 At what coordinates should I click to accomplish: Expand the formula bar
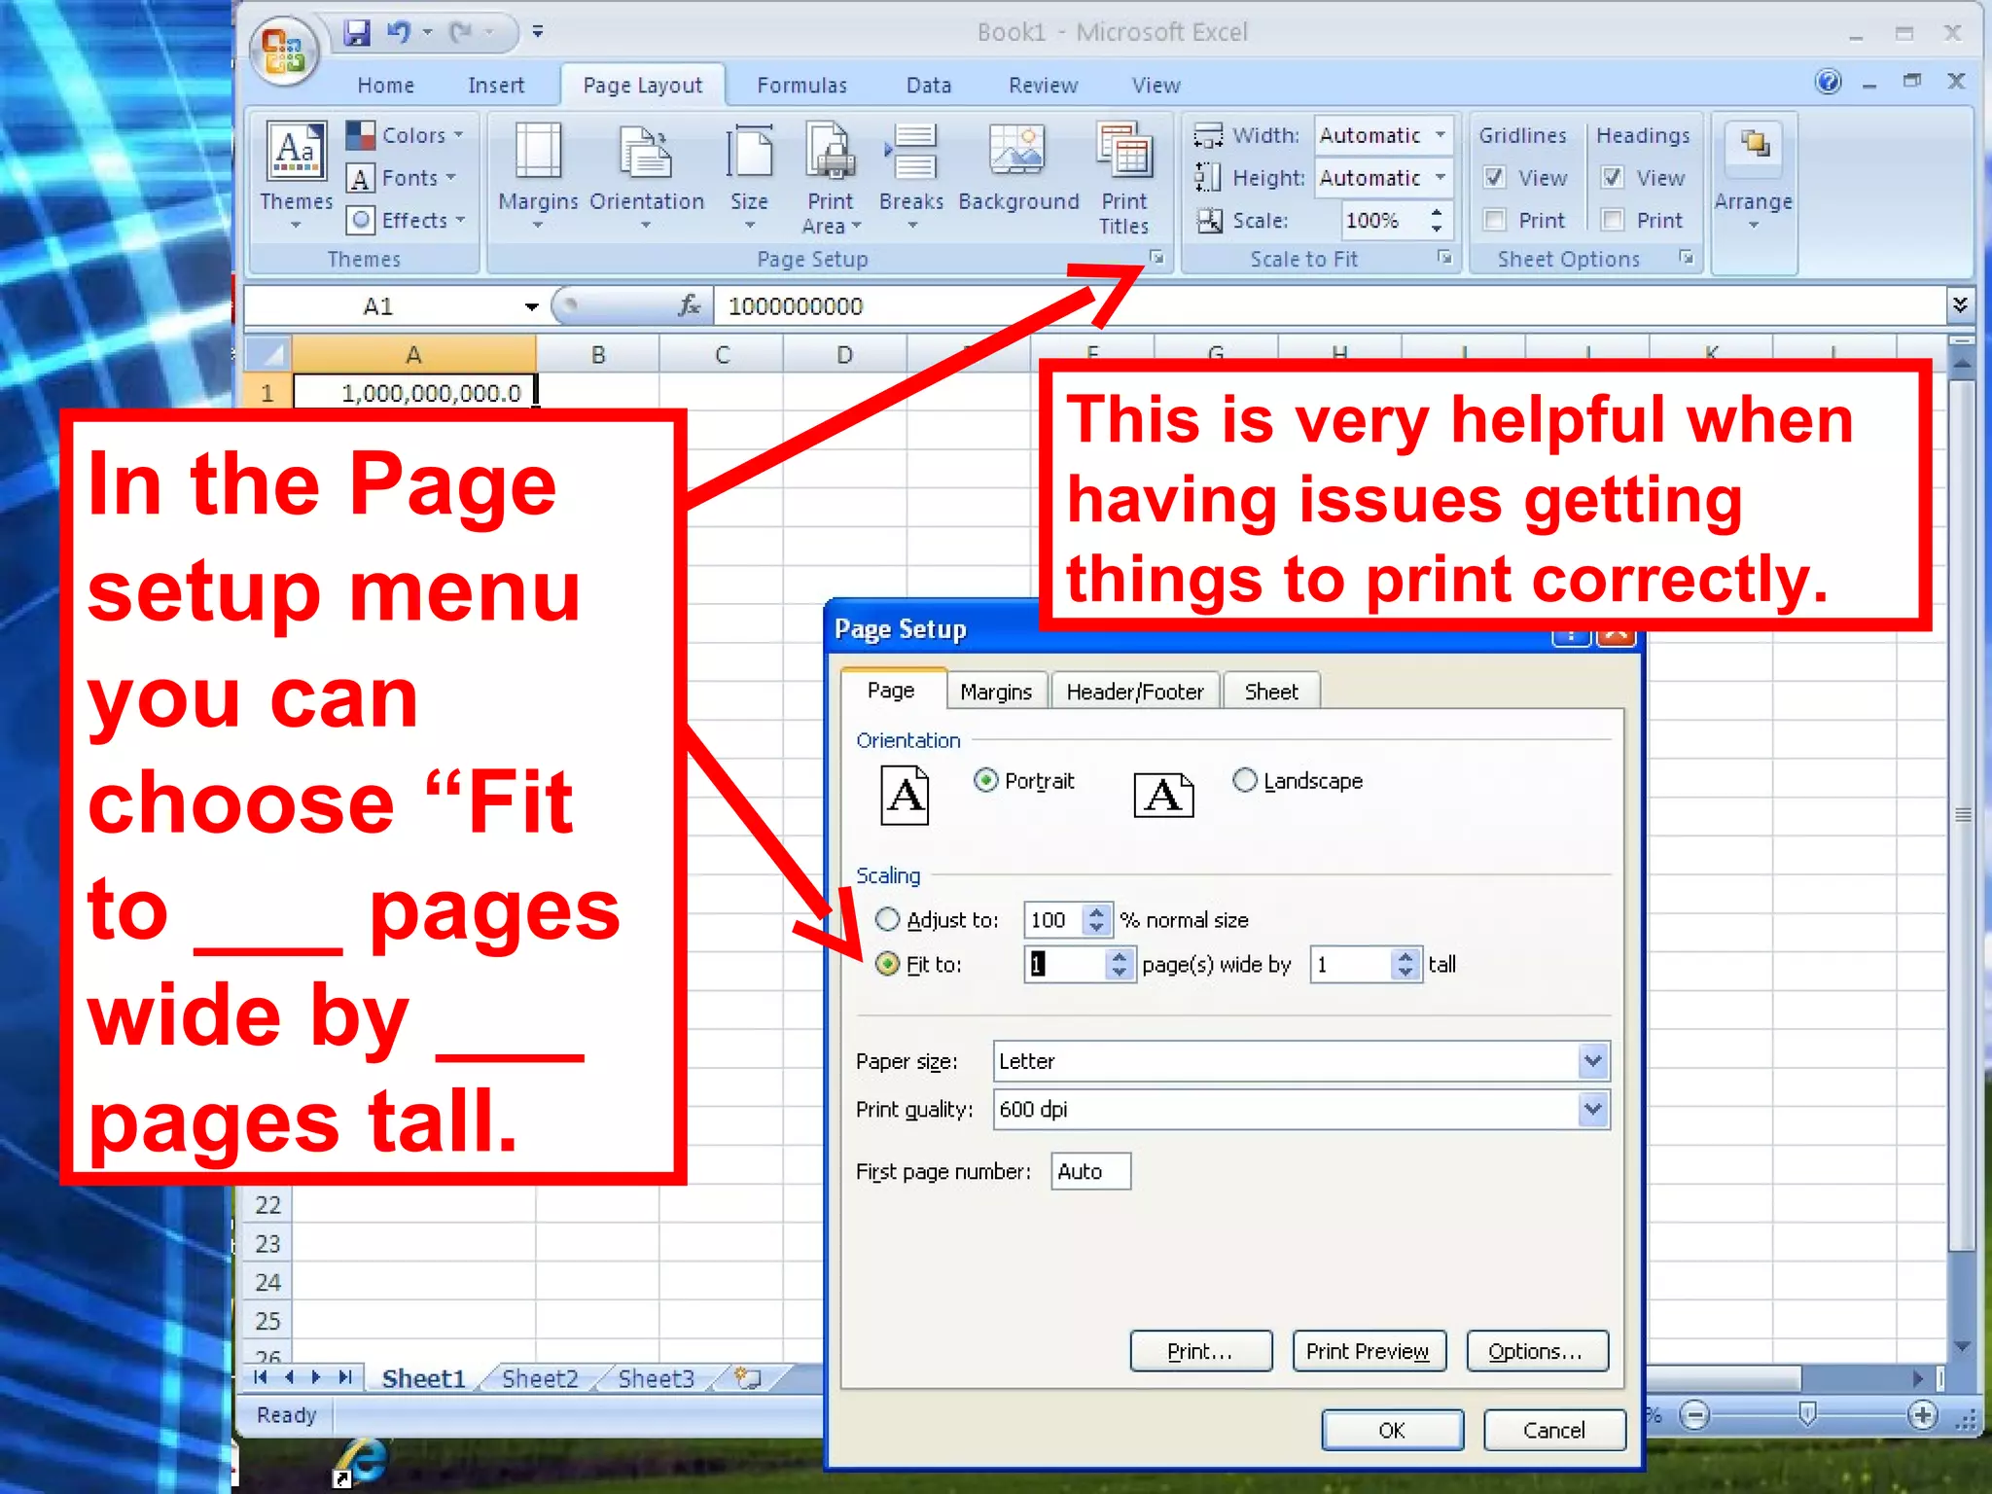[x=1960, y=306]
